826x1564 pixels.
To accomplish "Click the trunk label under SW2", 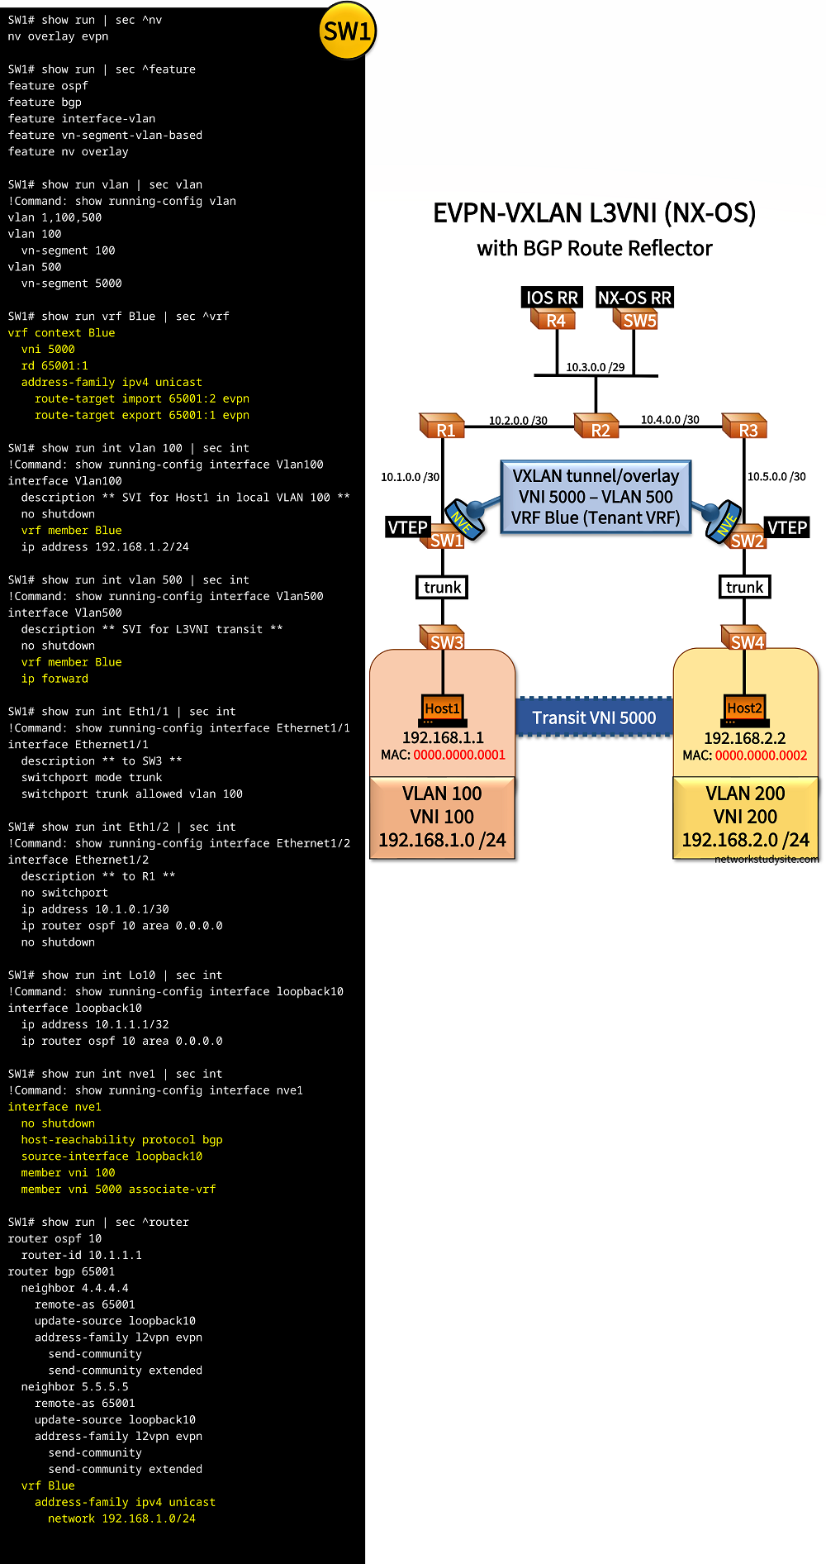I will pyautogui.click(x=744, y=588).
